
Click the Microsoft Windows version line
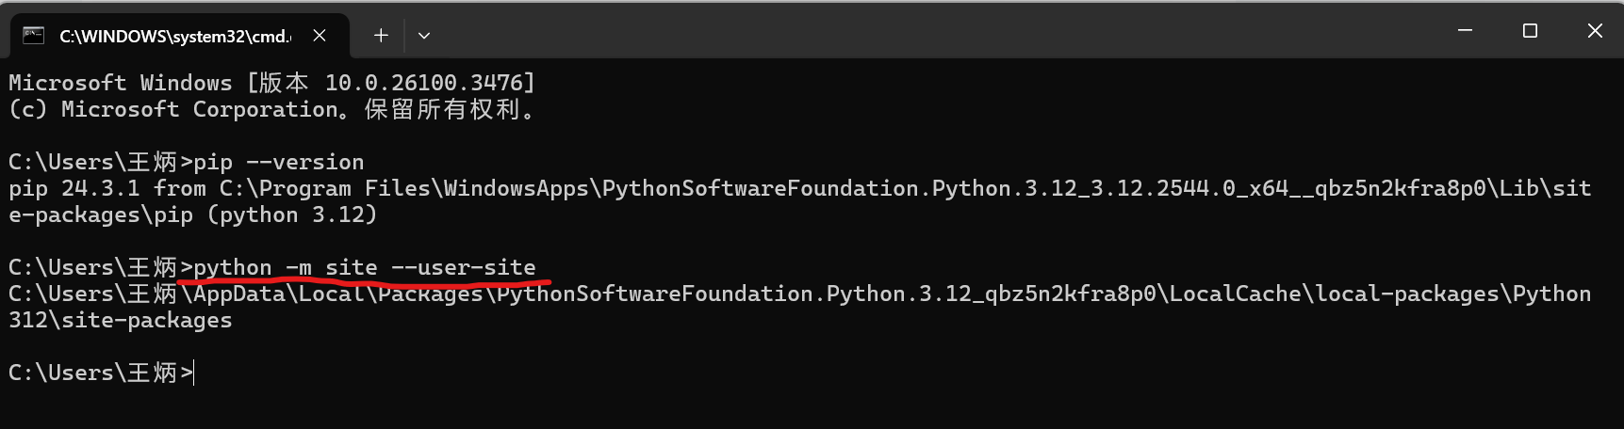coord(272,83)
